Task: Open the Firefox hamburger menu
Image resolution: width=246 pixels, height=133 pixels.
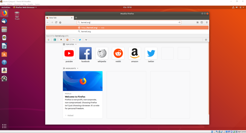Action: coord(207,22)
